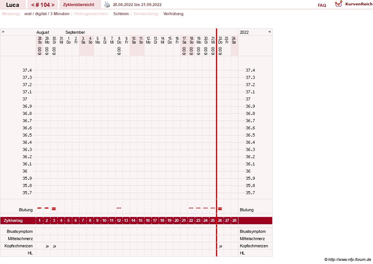Click the '17. Sa' date header
Viewport: 373px width, 264px height.
point(184,40)
